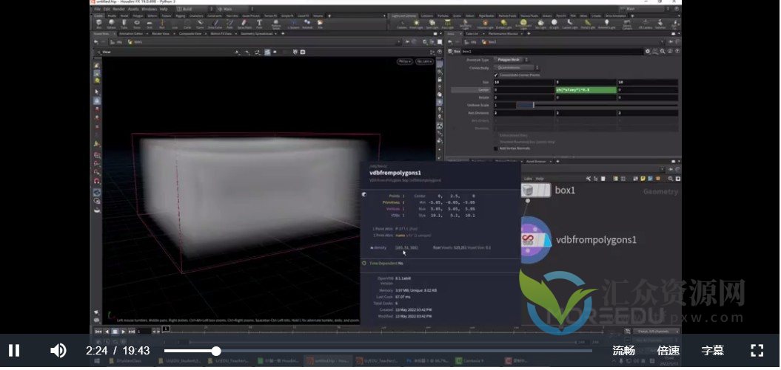Select the Font shelf tool
This screenshot has height=370, width=781.
(x=260, y=24)
